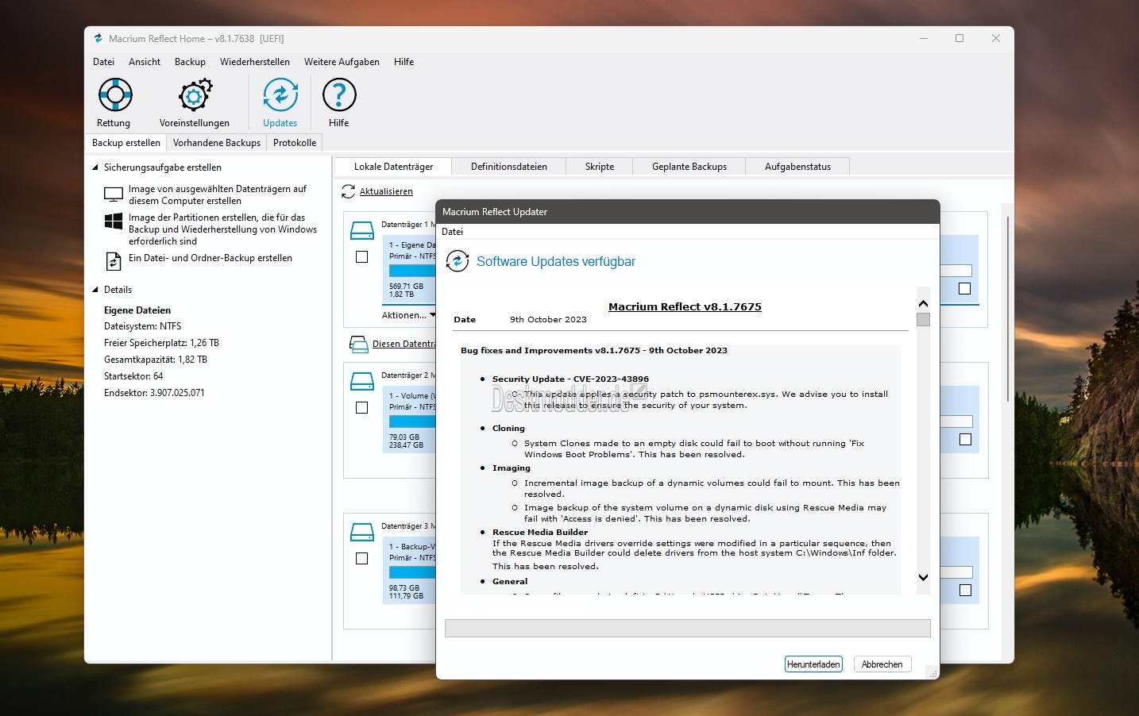
Task: Select the Geplante Backups tab
Action: (x=689, y=167)
